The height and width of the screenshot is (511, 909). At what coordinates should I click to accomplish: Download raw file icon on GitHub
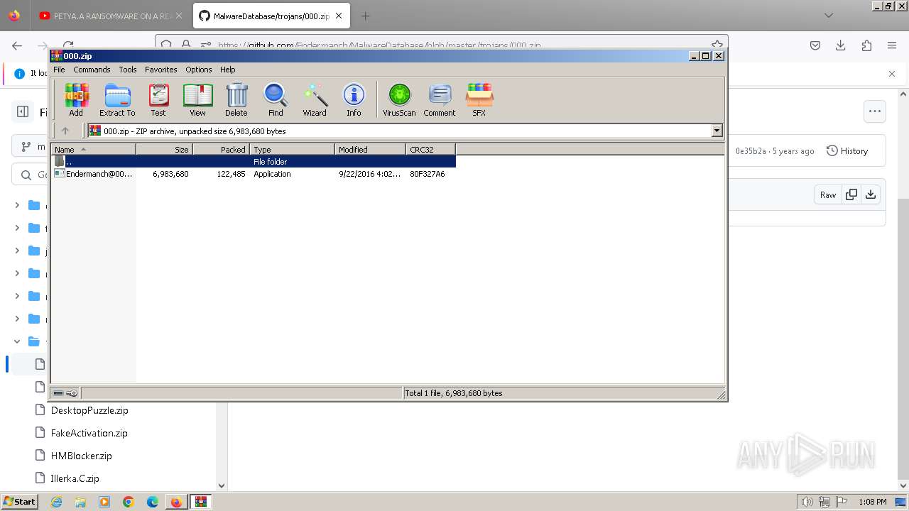click(871, 194)
